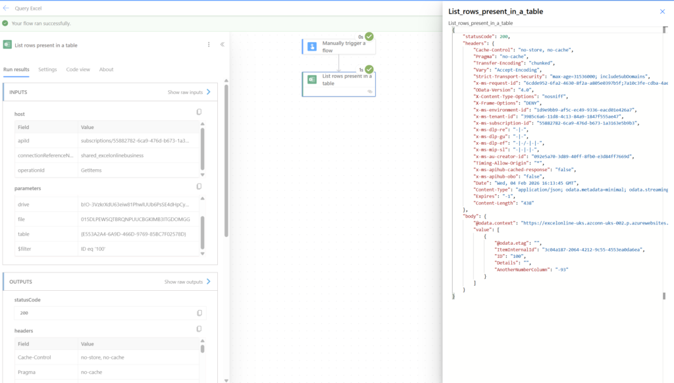Click the scroll up arrow in headers table
The image size is (674, 383).
coord(203,340)
